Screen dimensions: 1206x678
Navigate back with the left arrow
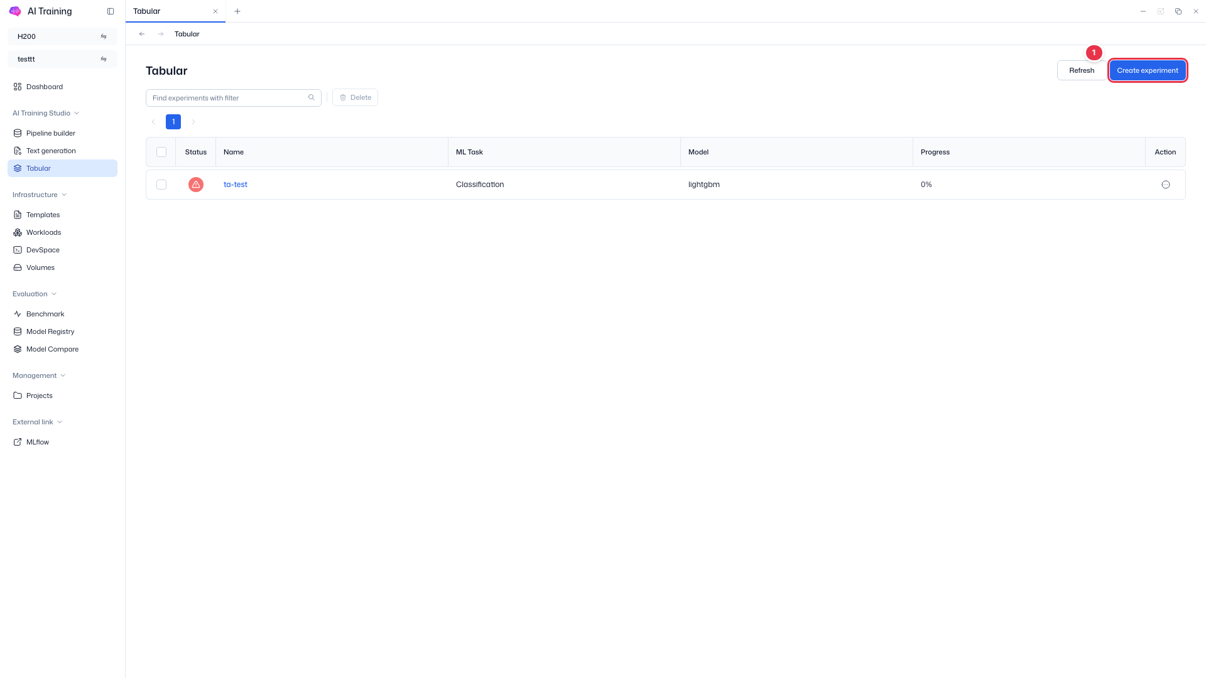click(x=142, y=34)
